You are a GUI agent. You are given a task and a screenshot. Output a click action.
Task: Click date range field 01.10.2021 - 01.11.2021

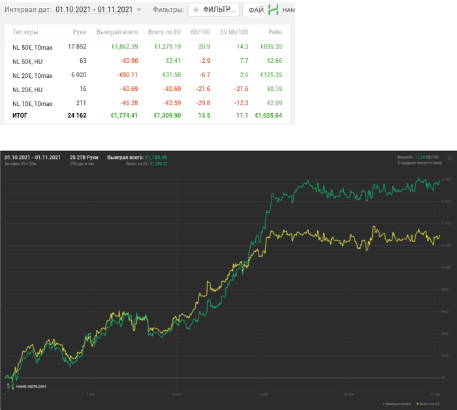[94, 10]
